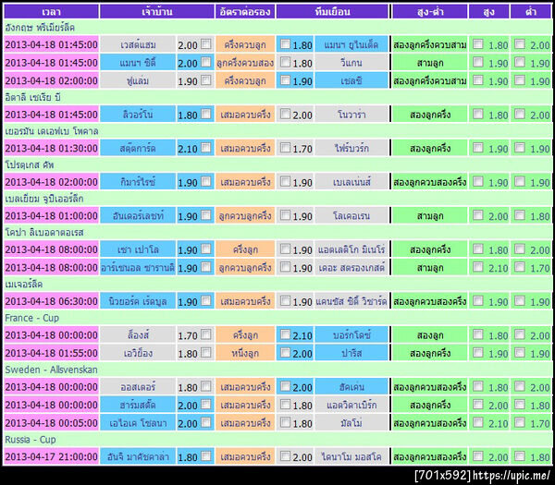Tick the away checkbox for โนวาร่า
The width and height of the screenshot is (555, 485).
coord(285,114)
